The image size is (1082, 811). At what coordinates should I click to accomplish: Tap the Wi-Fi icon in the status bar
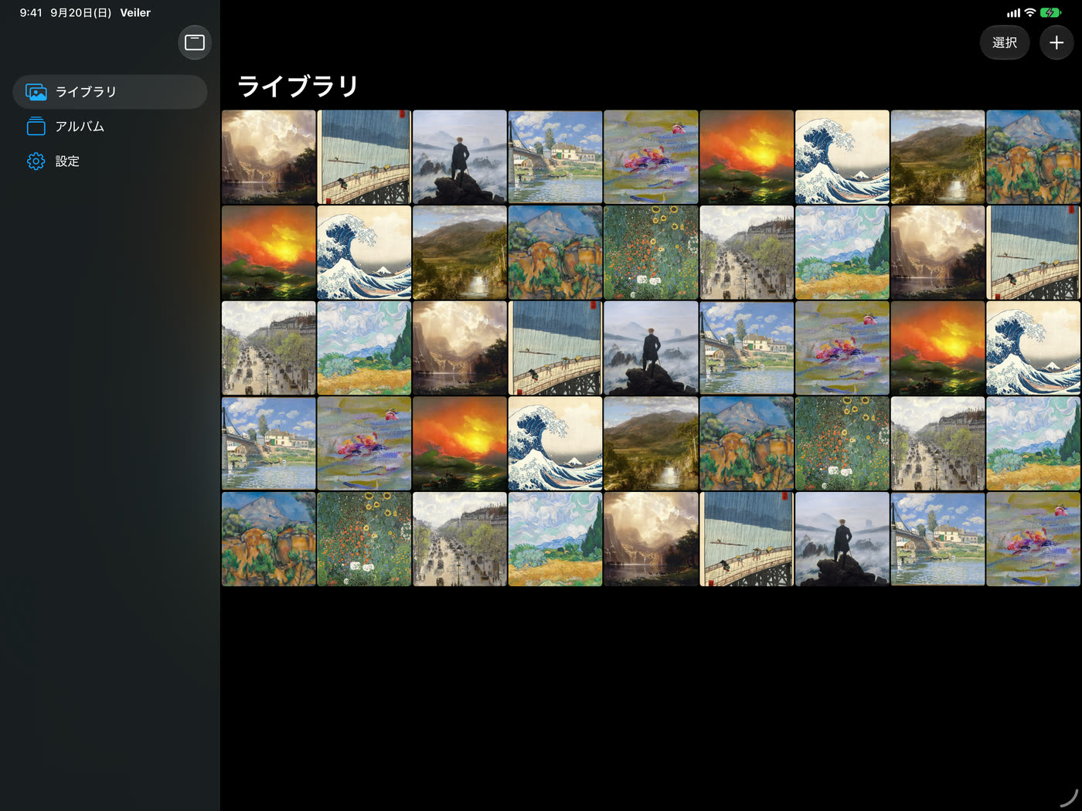coord(1029,12)
